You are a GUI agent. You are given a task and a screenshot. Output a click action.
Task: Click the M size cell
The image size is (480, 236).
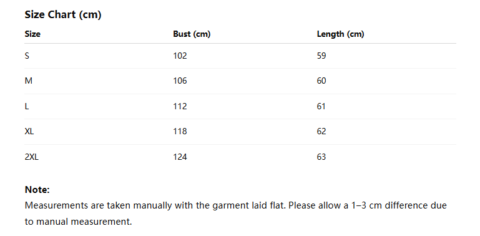pyautogui.click(x=29, y=81)
